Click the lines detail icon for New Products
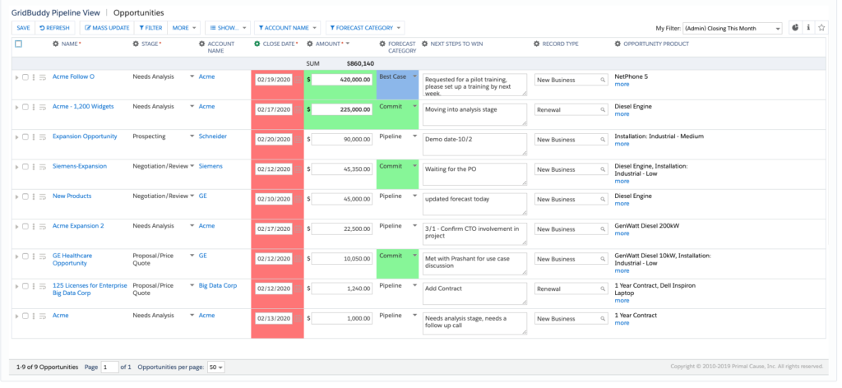The image size is (842, 388). coord(43,197)
